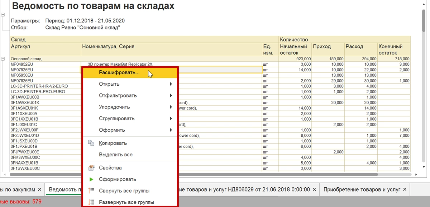Select the LC-3D-PRINTER-HR-V2-EURO cell
The image size is (430, 207).
[x=46, y=86]
